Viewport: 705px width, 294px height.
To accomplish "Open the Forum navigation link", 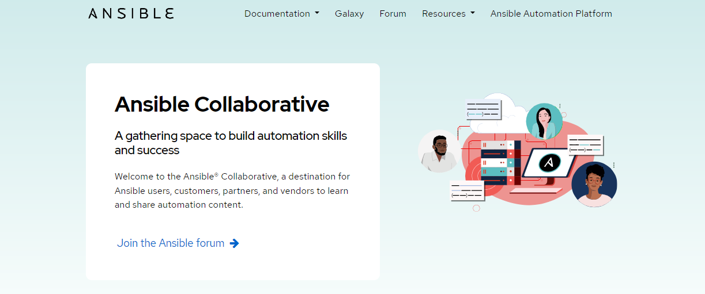I will (x=393, y=13).
